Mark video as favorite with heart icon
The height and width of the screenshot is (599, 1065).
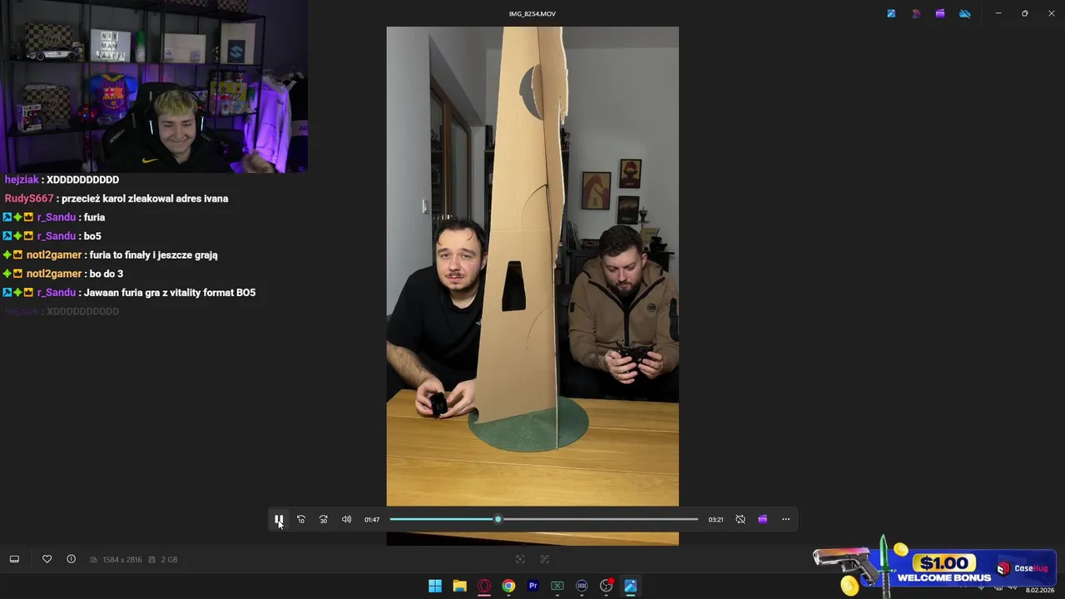[47, 559]
